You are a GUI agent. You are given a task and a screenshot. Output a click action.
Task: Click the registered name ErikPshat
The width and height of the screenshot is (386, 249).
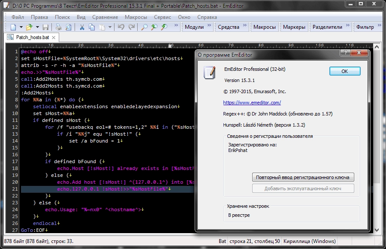coord(238,150)
